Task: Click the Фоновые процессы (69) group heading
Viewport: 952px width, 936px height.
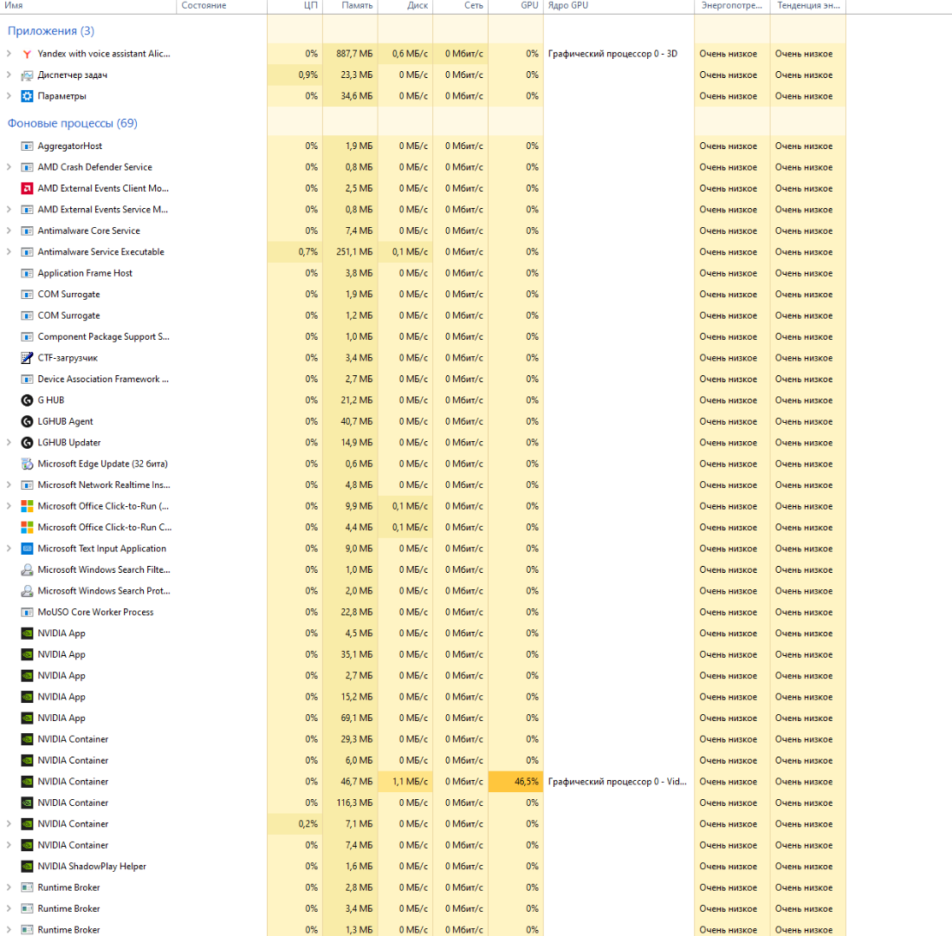Action: [72, 123]
